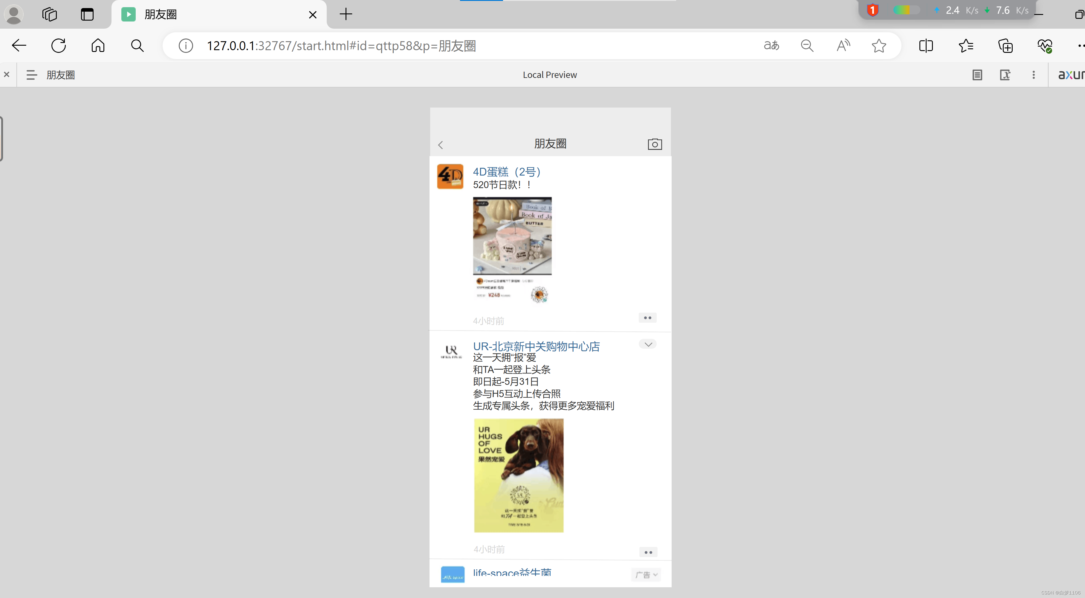Add page to favorites star icon

tap(879, 45)
